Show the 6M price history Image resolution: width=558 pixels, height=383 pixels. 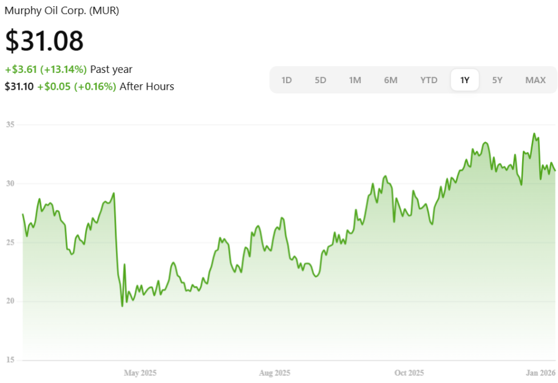tap(390, 80)
